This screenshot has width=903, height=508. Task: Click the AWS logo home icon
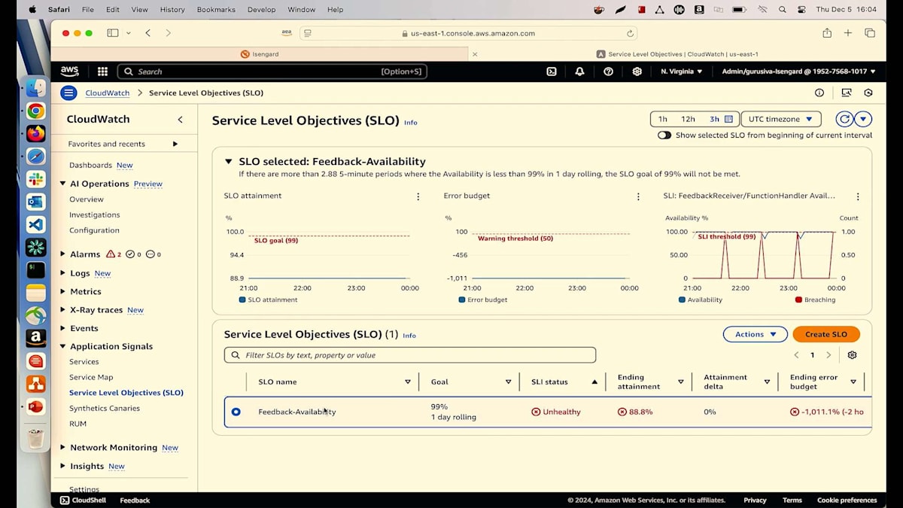70,71
